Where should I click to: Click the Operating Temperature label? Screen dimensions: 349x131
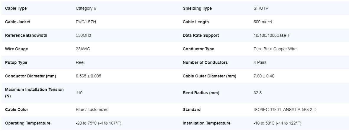pos(28,123)
